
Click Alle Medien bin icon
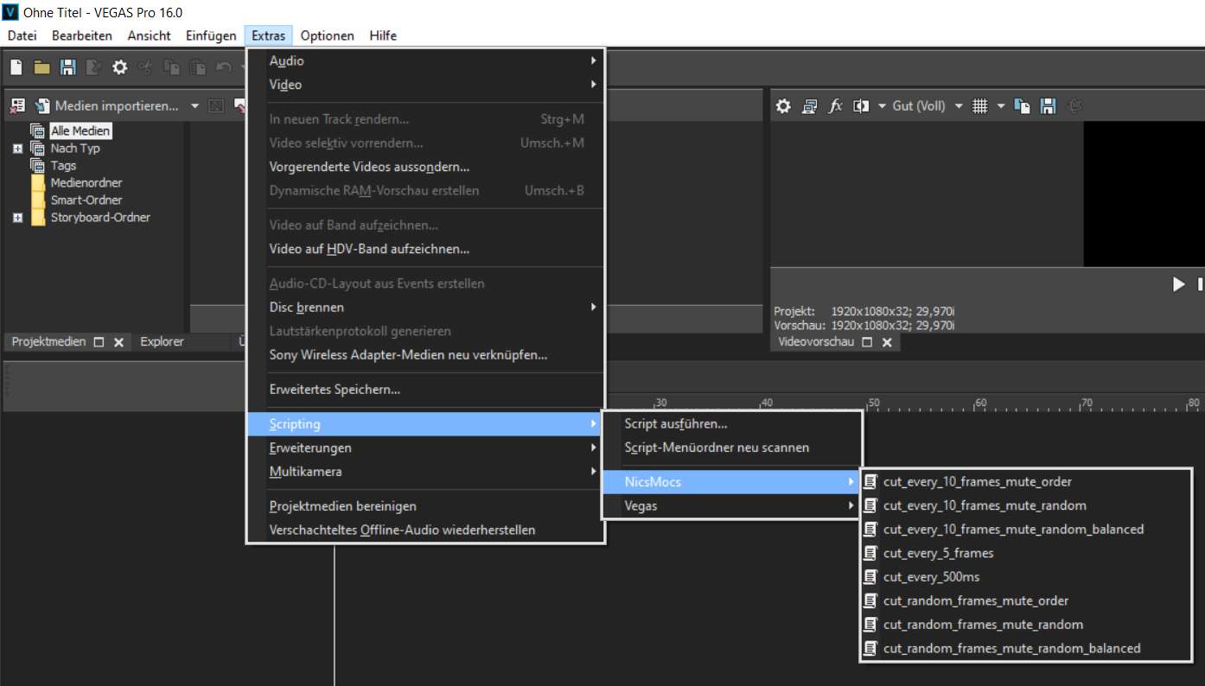[x=37, y=130]
